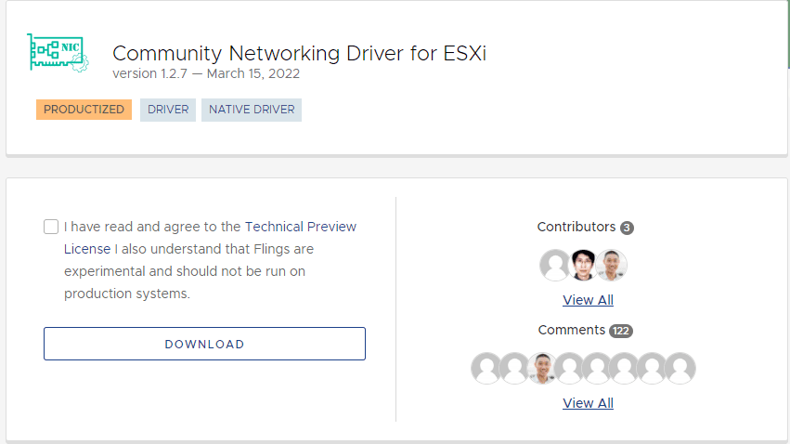Open the Technical Preview License link
The image size is (790, 444).
300,227
